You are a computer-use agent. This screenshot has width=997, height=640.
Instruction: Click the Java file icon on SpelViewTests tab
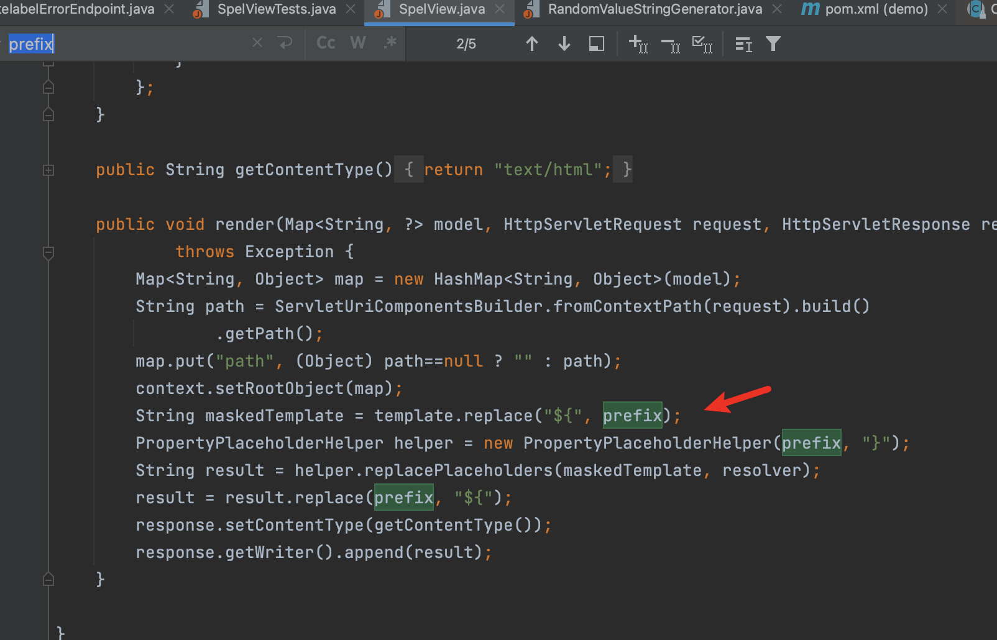point(200,9)
